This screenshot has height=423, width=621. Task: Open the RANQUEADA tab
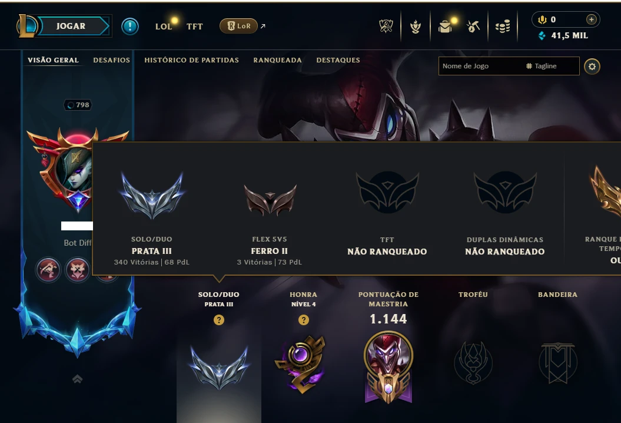pos(278,60)
